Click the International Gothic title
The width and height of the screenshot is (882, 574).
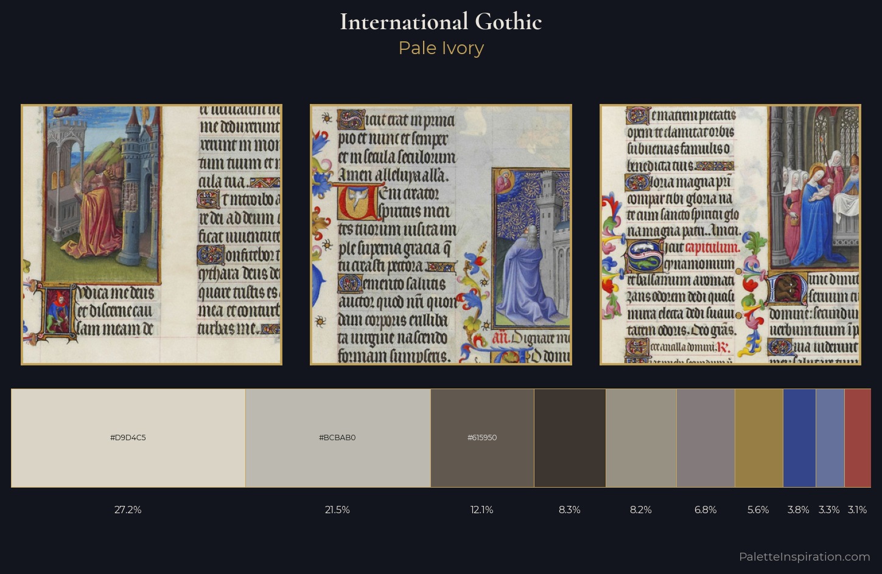click(441, 22)
